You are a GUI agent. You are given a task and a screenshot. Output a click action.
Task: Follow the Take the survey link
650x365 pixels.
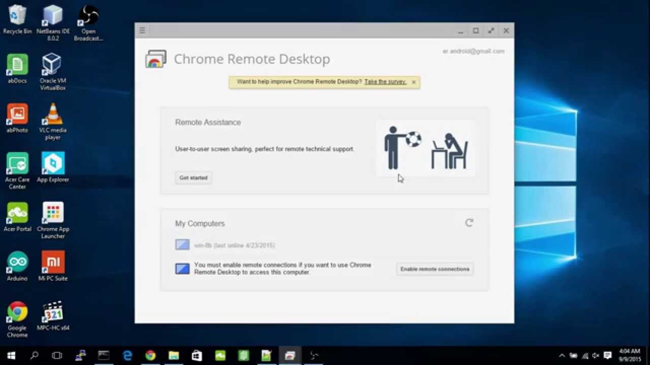pos(385,82)
